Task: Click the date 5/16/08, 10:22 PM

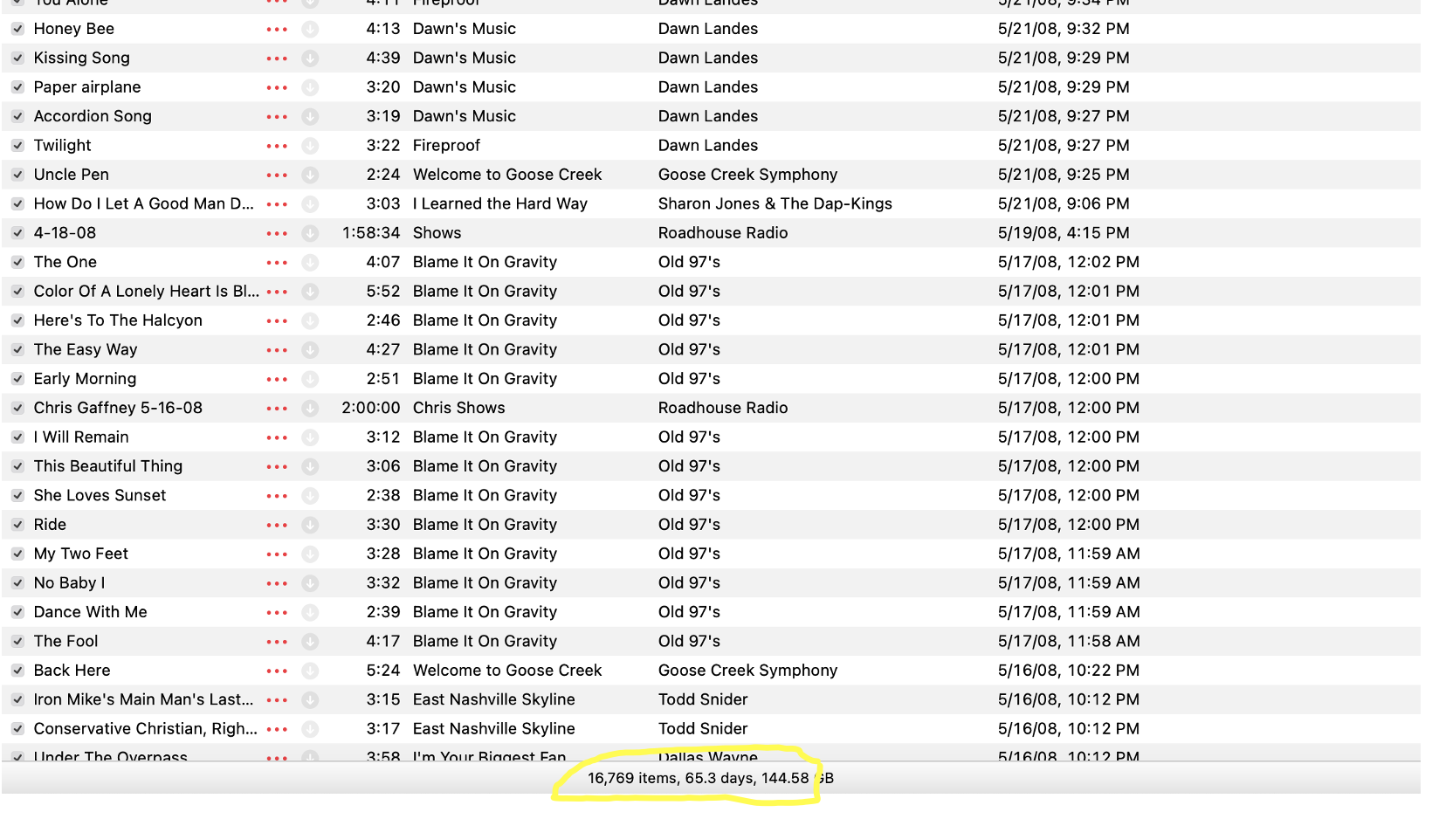Action: (1069, 671)
